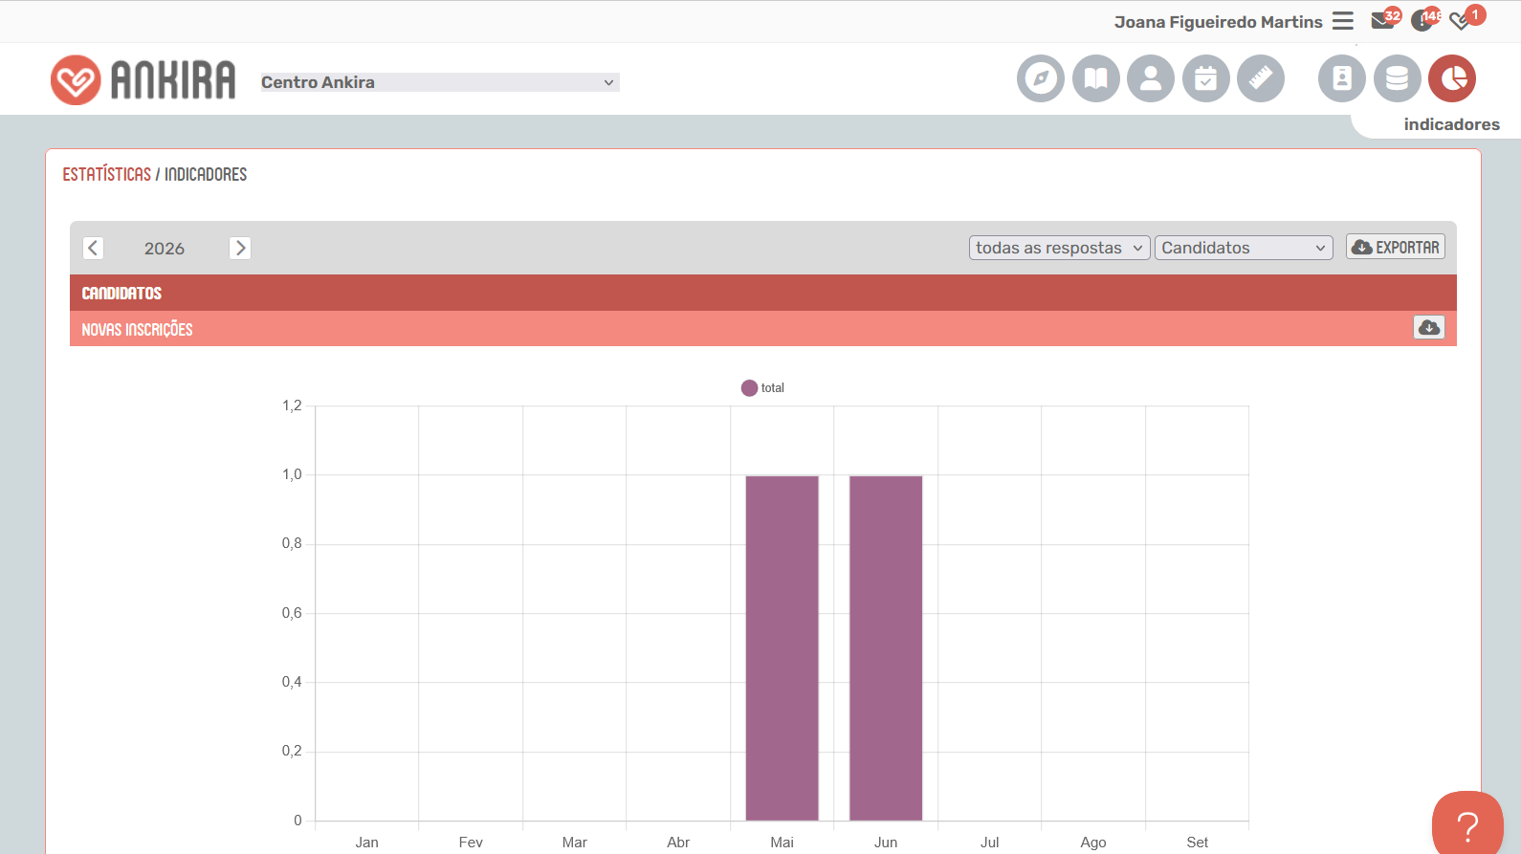
Task: Open the todas as respostas dropdown
Action: click(x=1059, y=248)
